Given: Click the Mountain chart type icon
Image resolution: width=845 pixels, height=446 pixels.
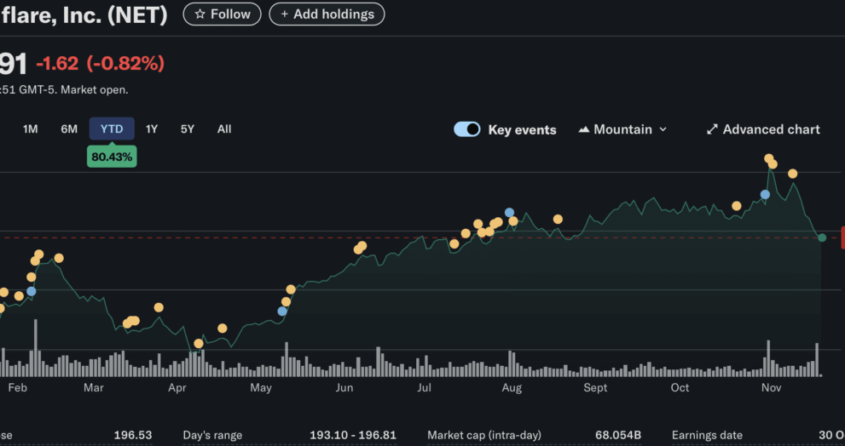Looking at the screenshot, I should [x=584, y=130].
